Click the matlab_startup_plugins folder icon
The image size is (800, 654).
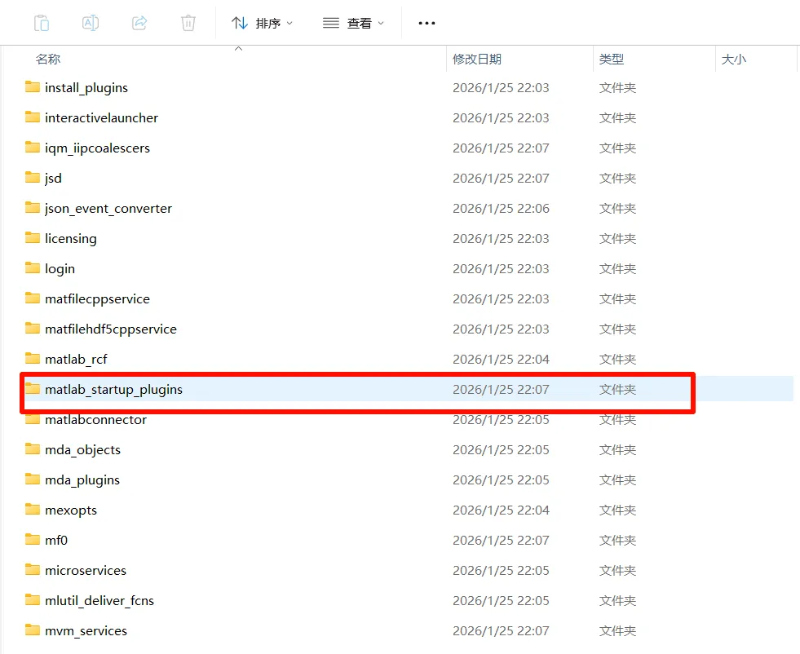(x=33, y=389)
